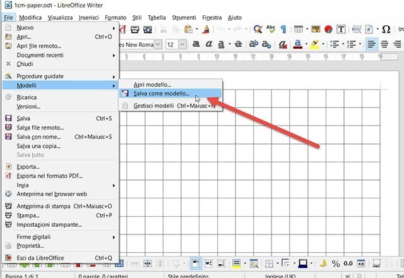Click the table Borders icon
Image resolution: width=404 pixels, height=278 pixels.
pyautogui.click(x=270, y=263)
